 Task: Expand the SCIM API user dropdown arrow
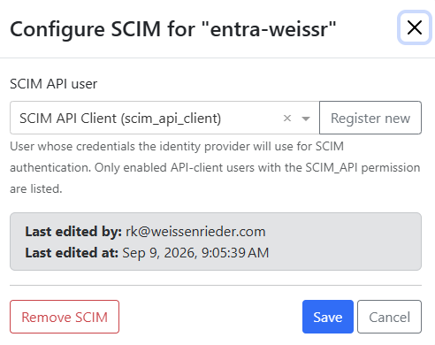(x=306, y=119)
